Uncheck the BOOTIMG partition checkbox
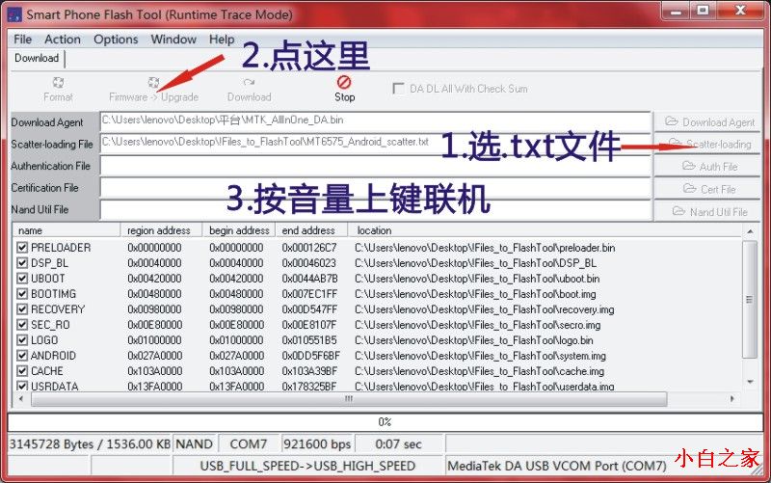771x483 pixels. click(x=22, y=294)
